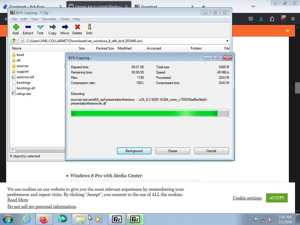
Task: Open Windows Explorer folder taskbar icon
Action: pos(81,219)
